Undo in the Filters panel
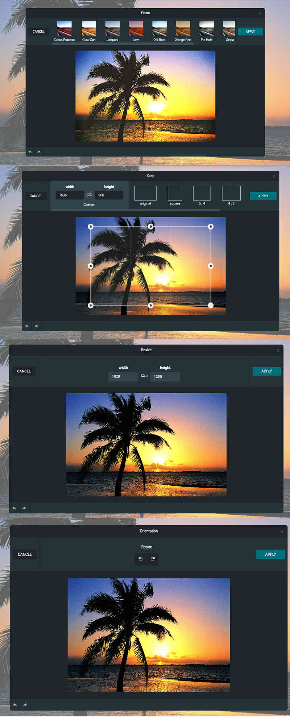 (30, 152)
